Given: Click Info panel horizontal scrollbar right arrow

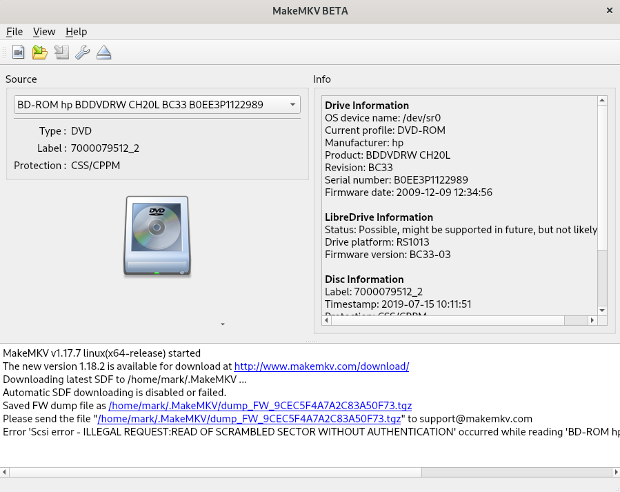Looking at the screenshot, I should click(x=591, y=321).
